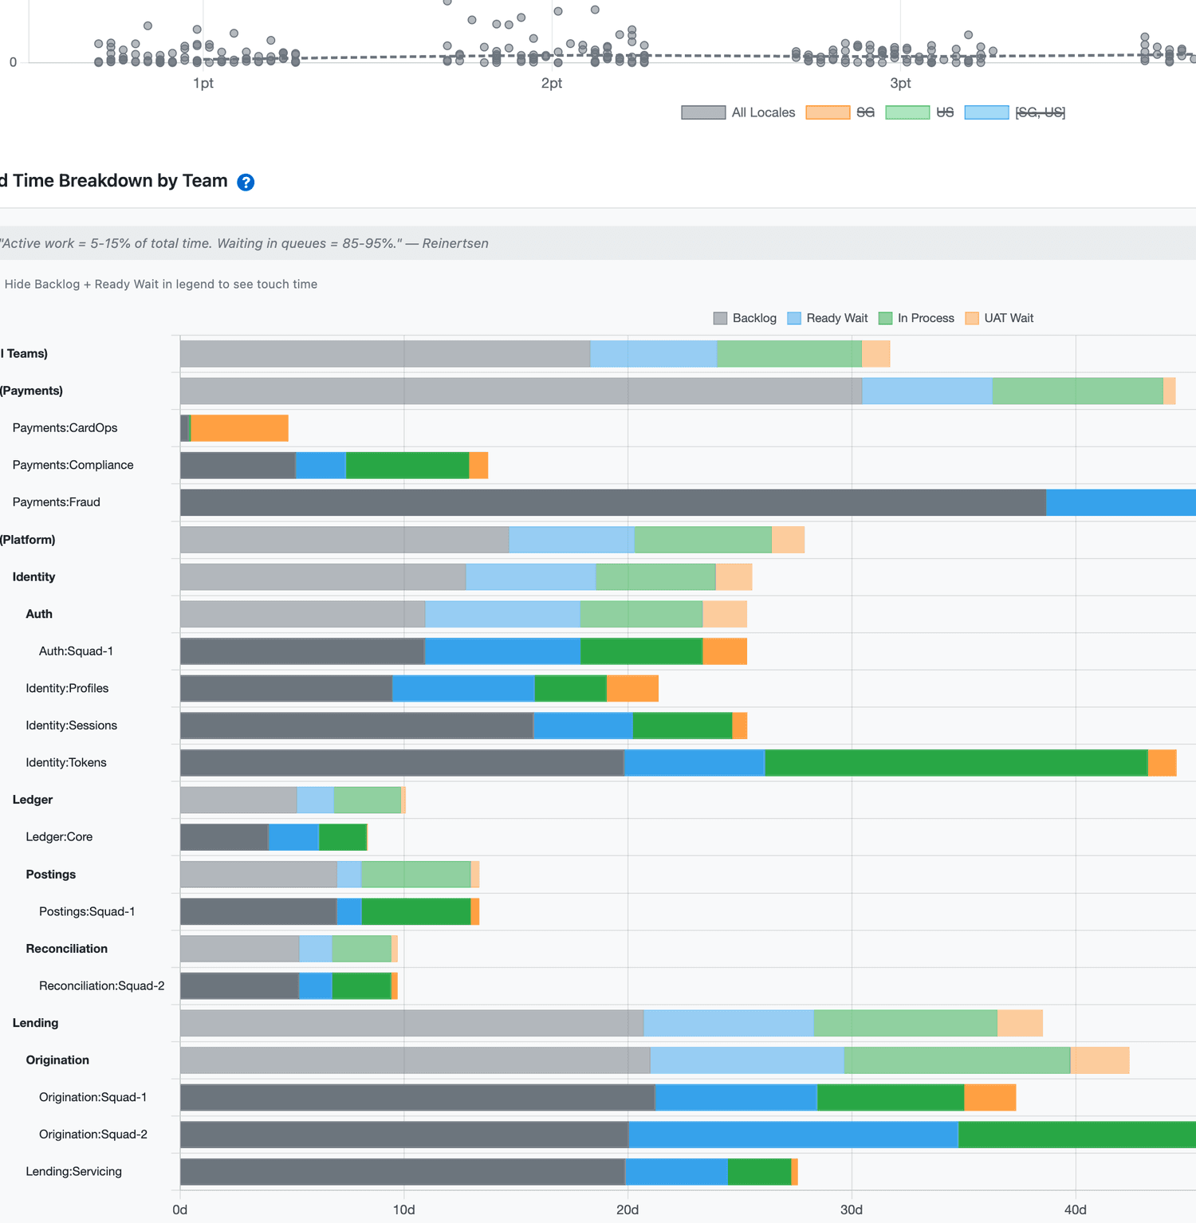Screen dimensions: 1196x1223
Task: Click the Lending:Servicing dark Backlog bar
Action: (403, 1172)
